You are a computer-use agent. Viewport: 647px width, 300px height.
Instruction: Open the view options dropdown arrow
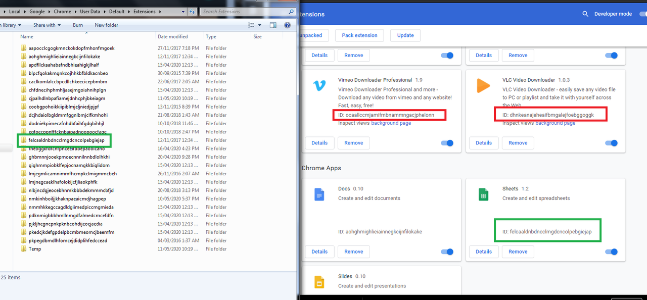pyautogui.click(x=260, y=25)
